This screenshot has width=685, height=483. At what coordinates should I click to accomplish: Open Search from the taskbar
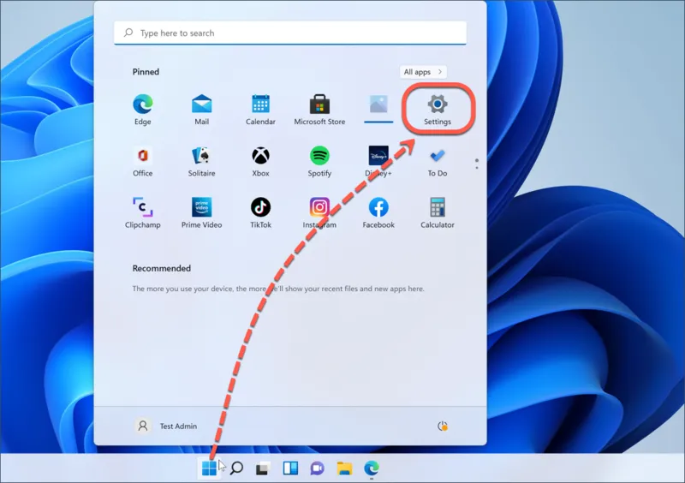[x=236, y=468]
